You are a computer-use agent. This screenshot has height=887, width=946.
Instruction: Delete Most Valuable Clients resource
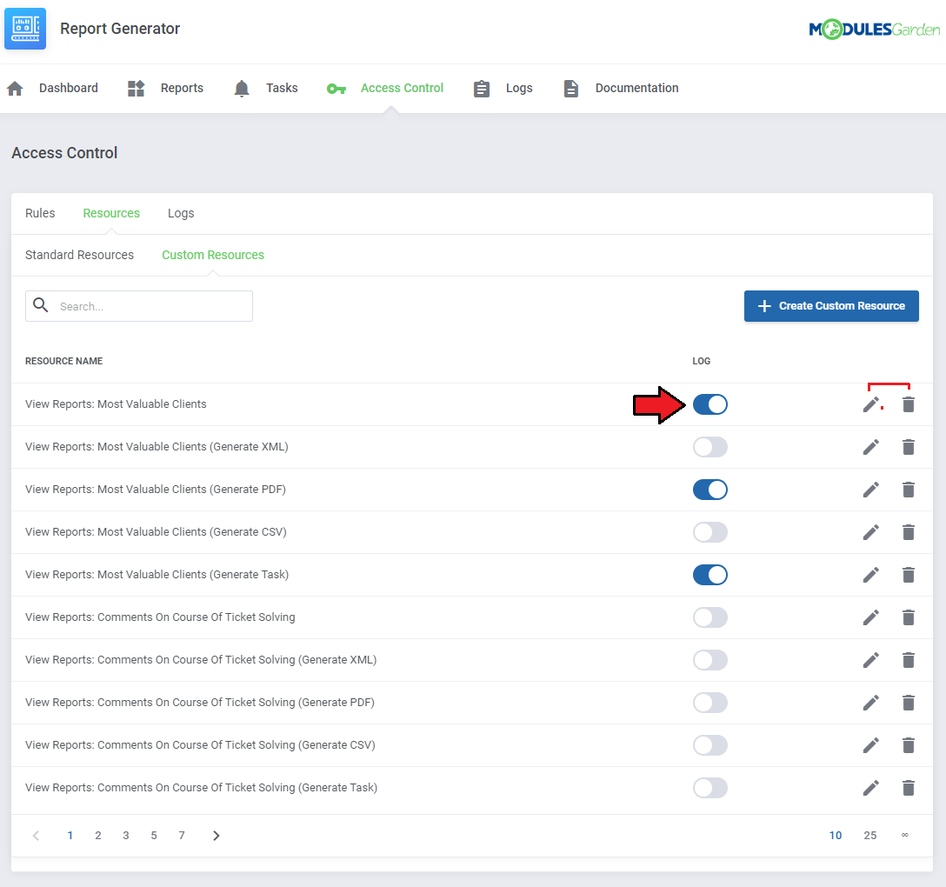[909, 405]
